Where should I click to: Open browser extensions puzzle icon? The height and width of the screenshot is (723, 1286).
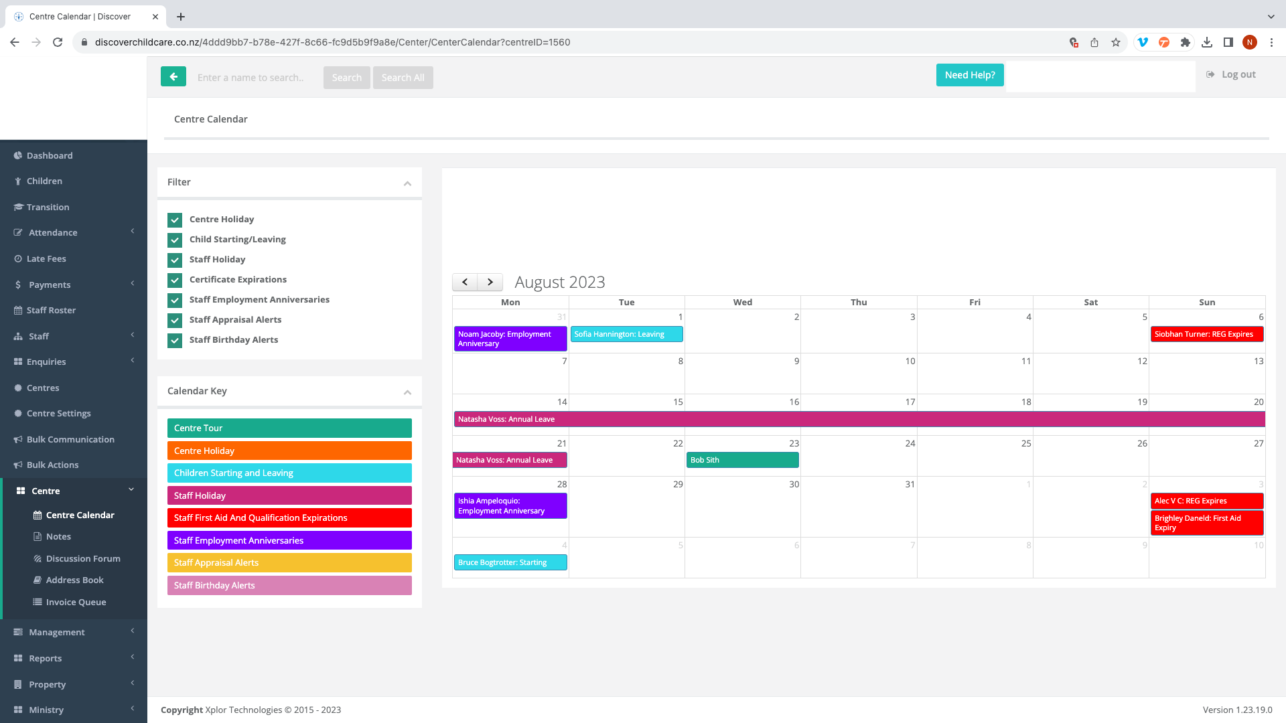tap(1186, 42)
